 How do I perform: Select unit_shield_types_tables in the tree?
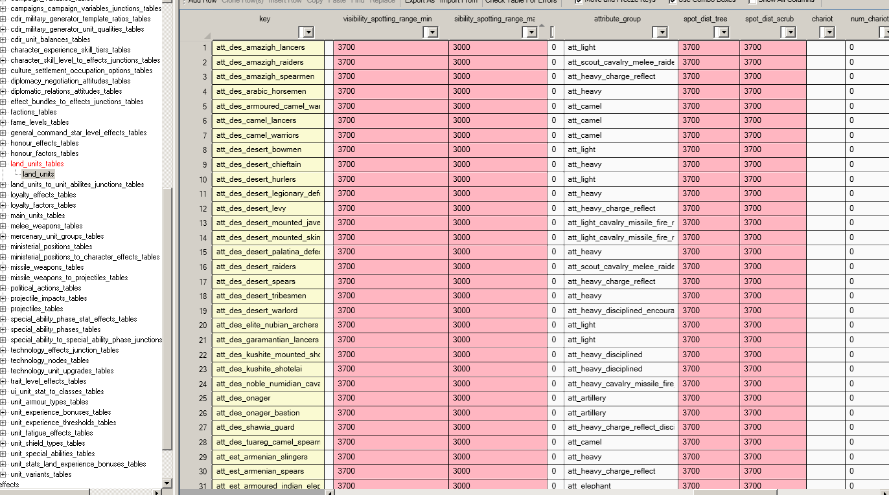coord(48,443)
